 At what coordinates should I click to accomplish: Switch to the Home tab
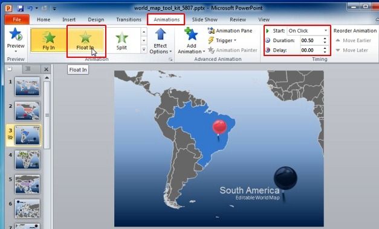[44, 19]
